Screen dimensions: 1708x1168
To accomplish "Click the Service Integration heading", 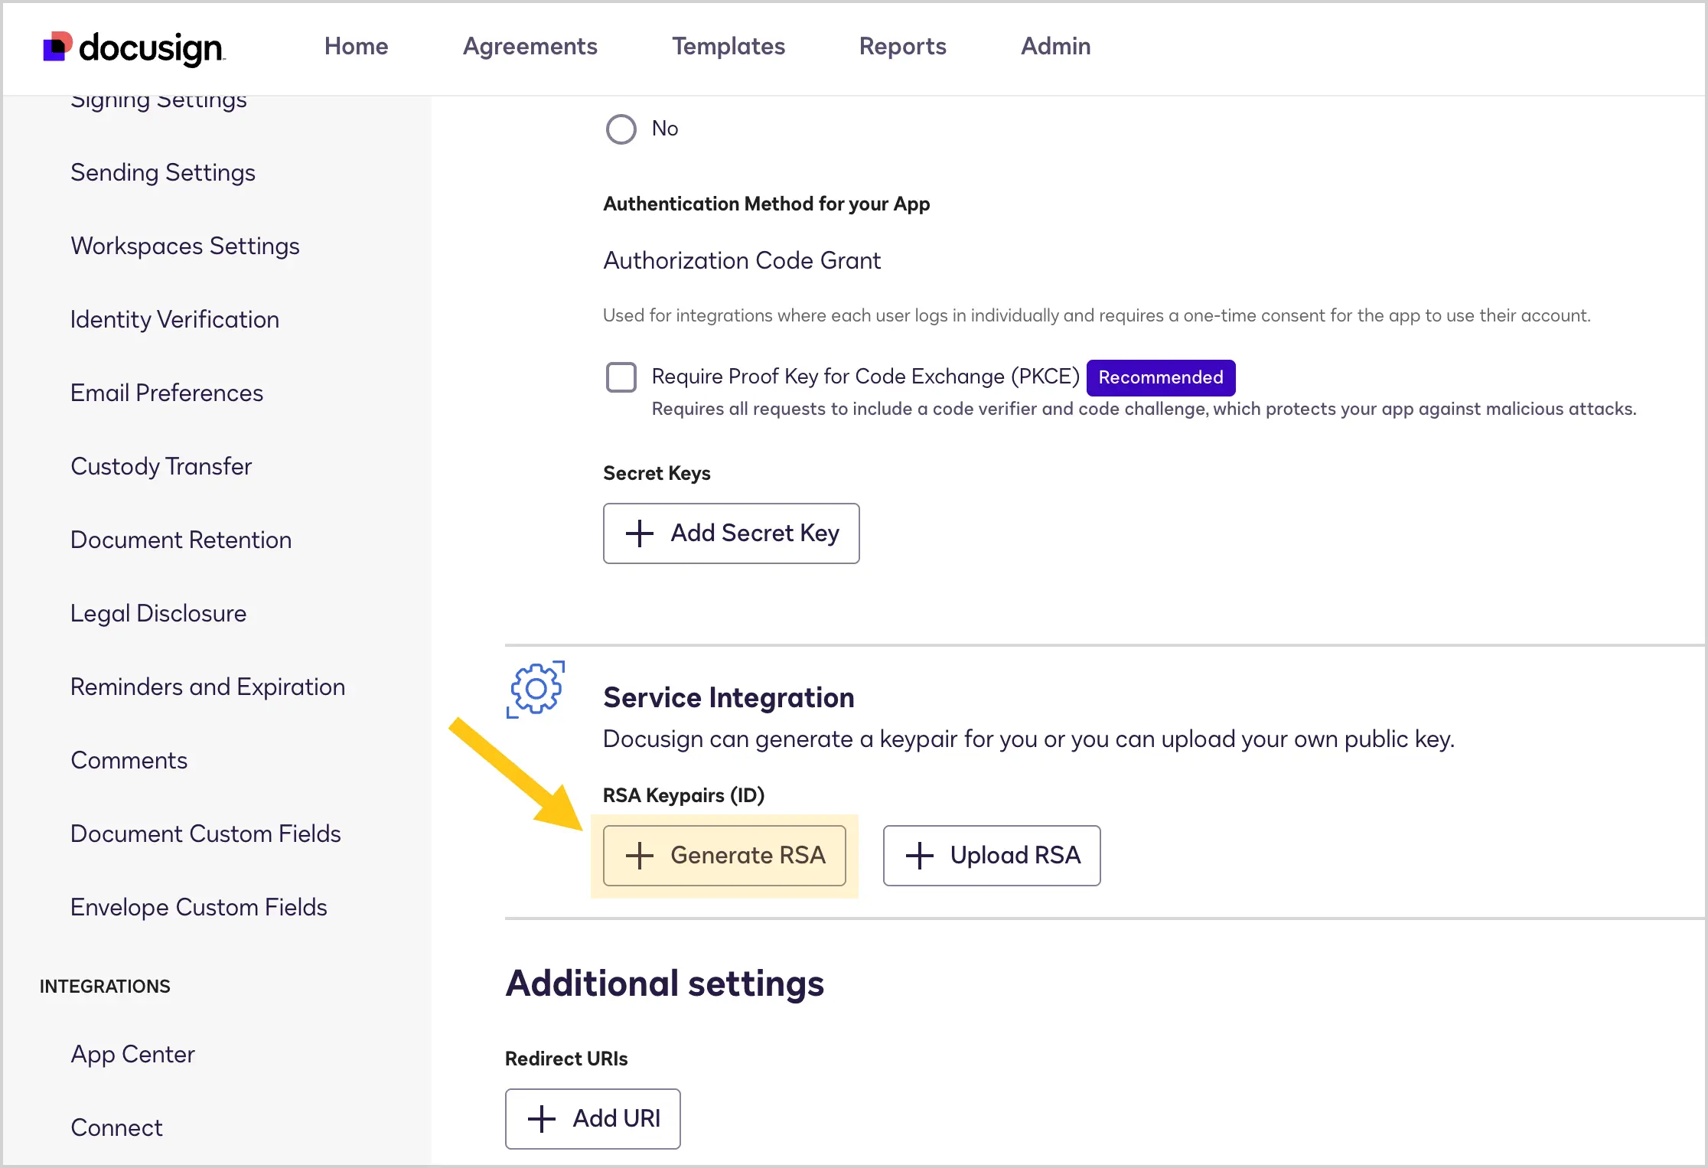I will click(x=729, y=698).
